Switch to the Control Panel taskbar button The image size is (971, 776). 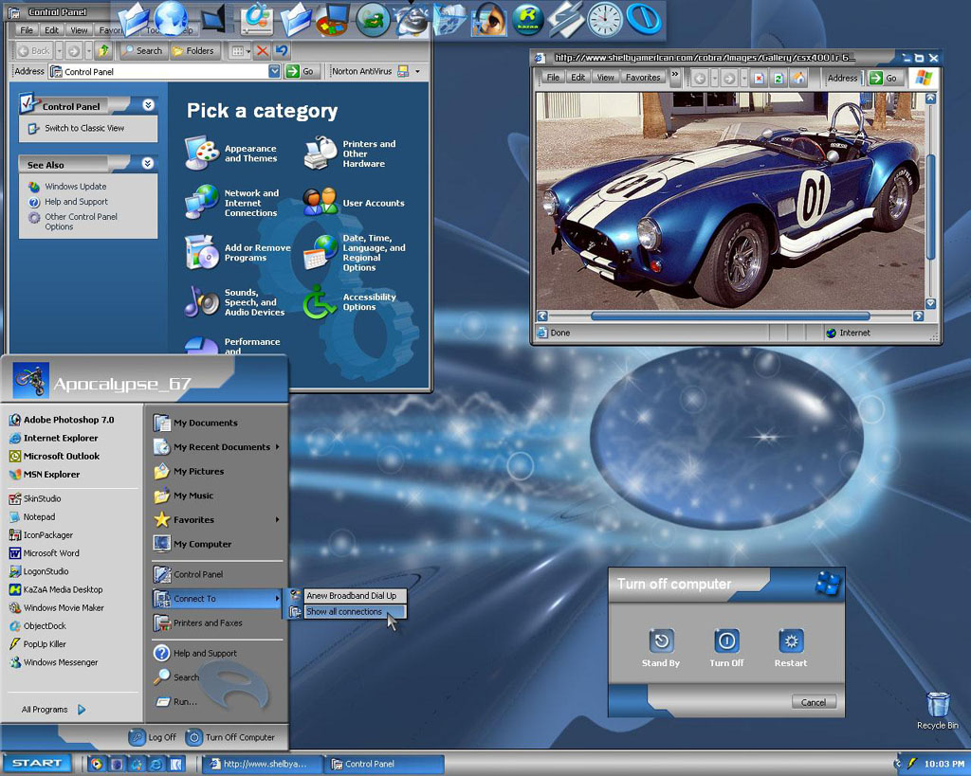(x=384, y=764)
